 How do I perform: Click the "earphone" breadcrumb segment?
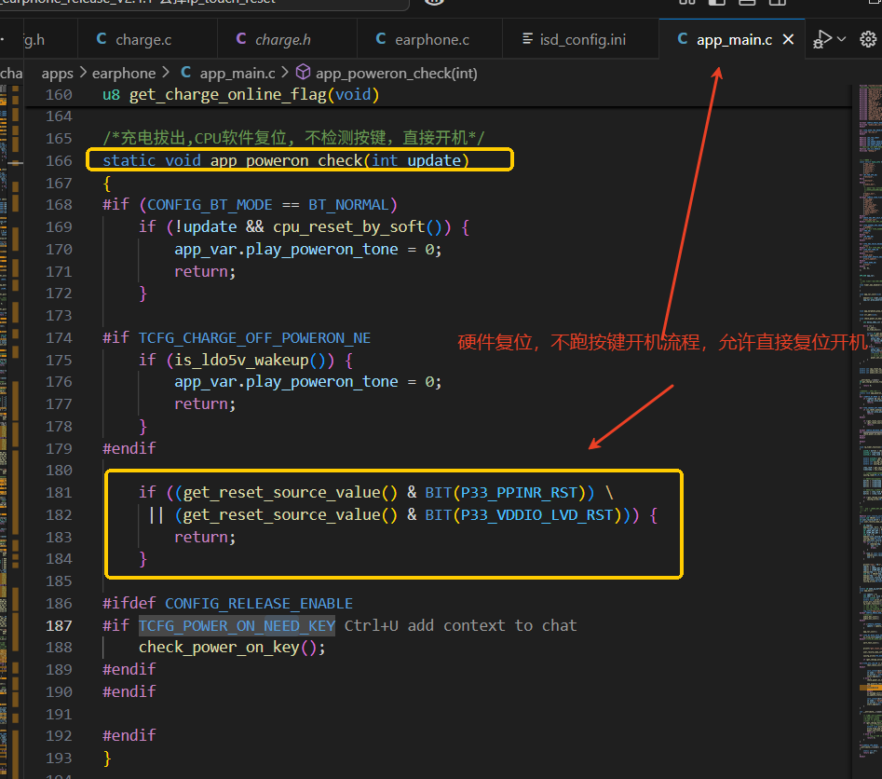click(124, 74)
